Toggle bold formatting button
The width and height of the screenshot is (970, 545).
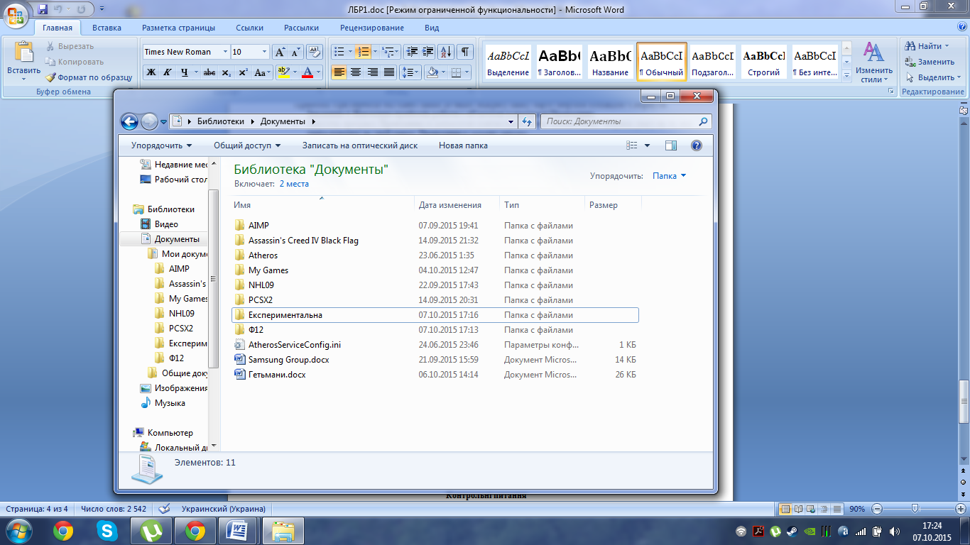[151, 72]
